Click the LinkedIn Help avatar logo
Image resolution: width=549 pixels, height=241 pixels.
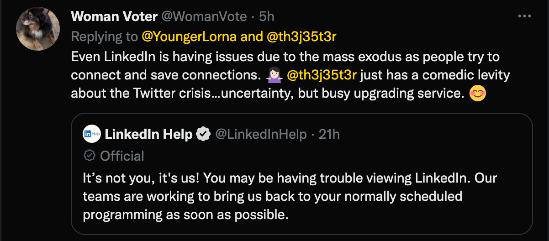[x=91, y=134]
